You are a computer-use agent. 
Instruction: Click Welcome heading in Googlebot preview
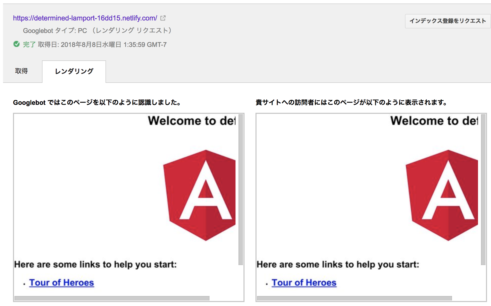191,121
